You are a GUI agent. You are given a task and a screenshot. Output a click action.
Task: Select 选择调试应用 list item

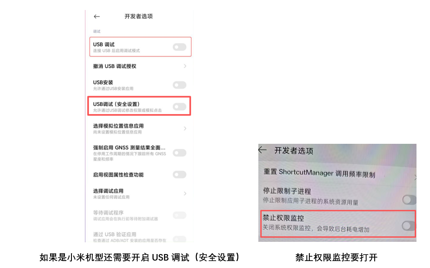coord(139,193)
